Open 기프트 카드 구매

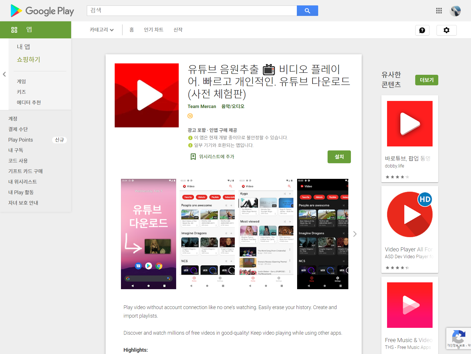click(x=25, y=171)
